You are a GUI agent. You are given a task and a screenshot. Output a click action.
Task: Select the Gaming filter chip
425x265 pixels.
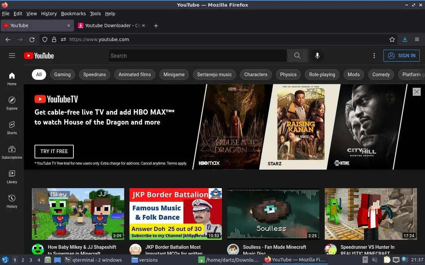62,75
